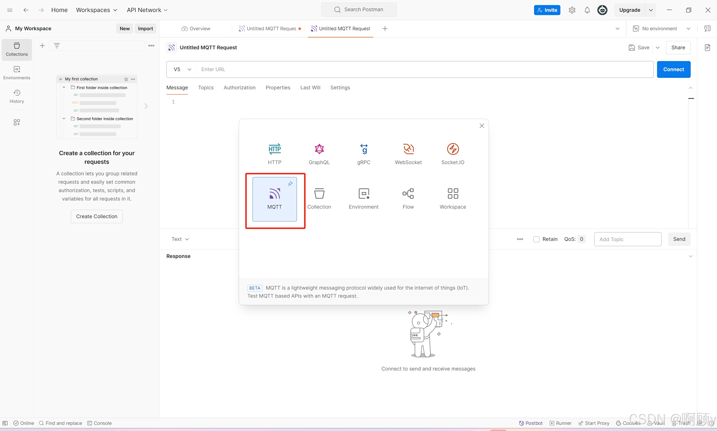Viewport: 717px width, 431px height.
Task: Open the settings gear icon
Action: [x=572, y=10]
